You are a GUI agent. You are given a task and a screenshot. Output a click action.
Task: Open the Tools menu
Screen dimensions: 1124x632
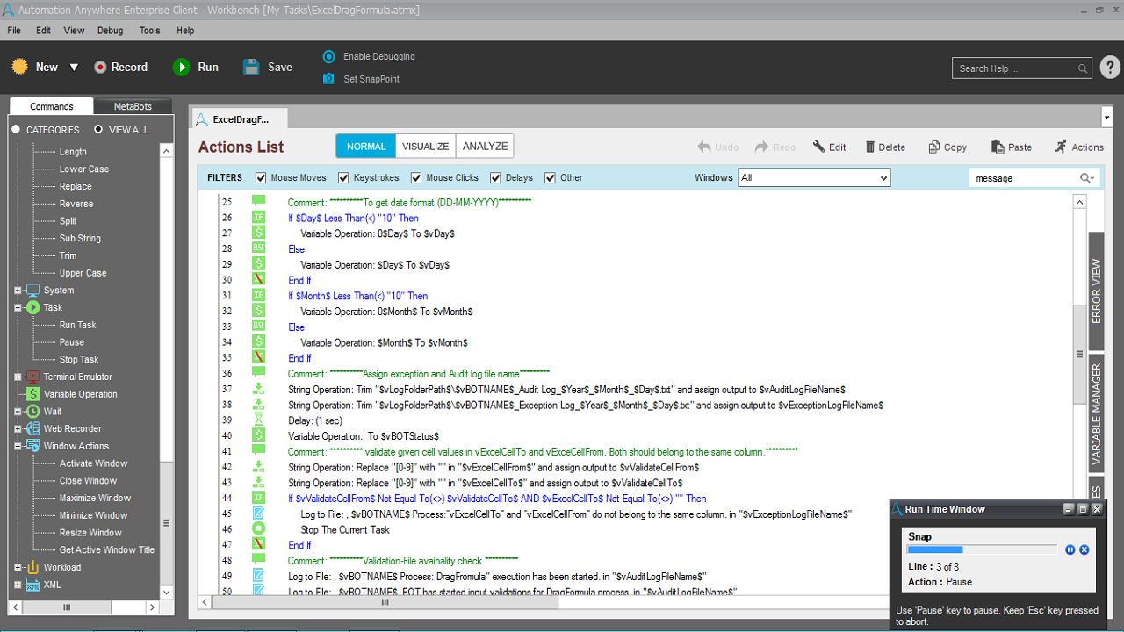pos(149,30)
